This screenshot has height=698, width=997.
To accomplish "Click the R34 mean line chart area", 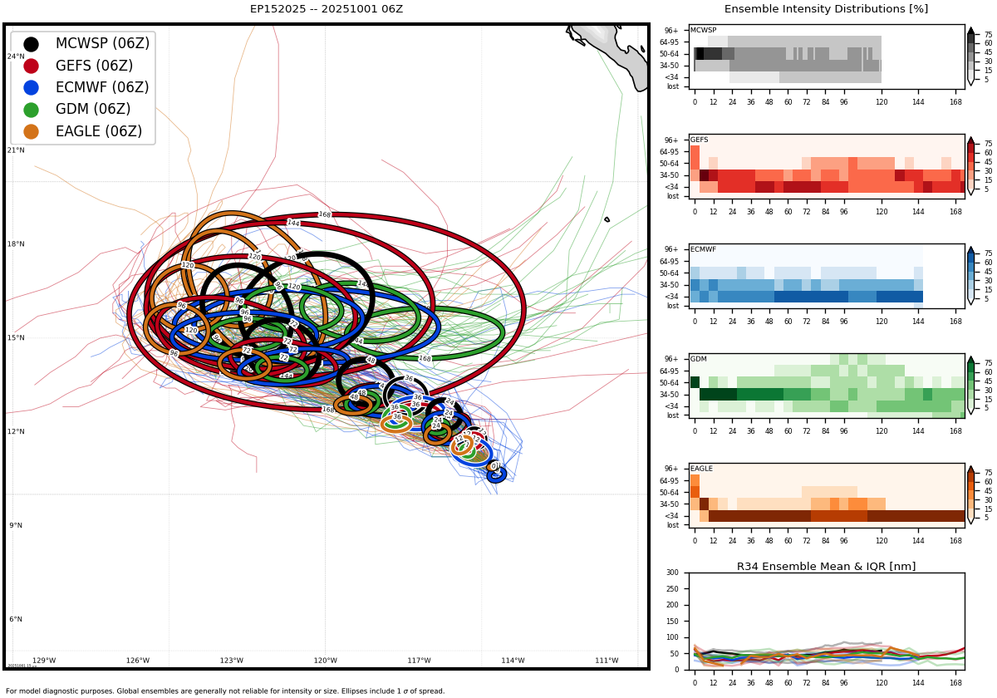I will tap(827, 621).
